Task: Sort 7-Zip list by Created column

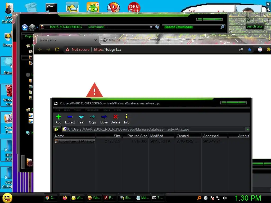Action: 188,136
